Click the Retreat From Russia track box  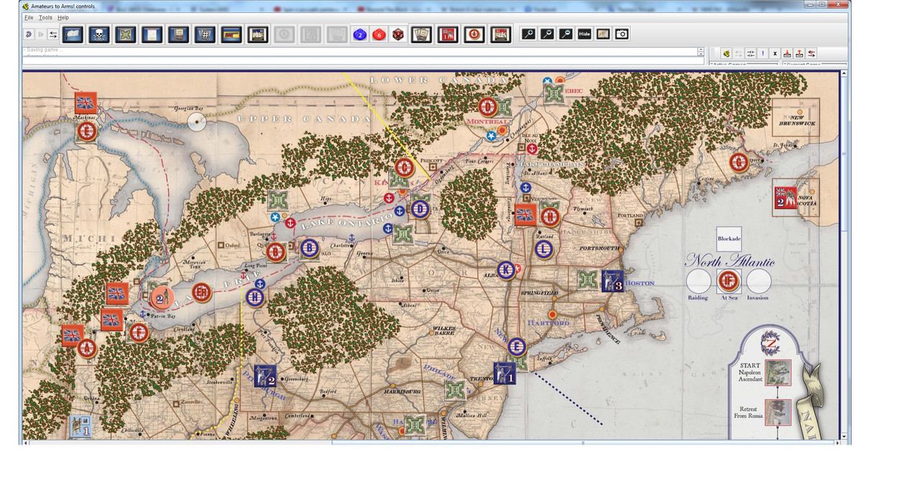coord(778,412)
